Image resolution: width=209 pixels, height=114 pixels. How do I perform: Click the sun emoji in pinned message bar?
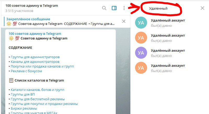coord(9,24)
